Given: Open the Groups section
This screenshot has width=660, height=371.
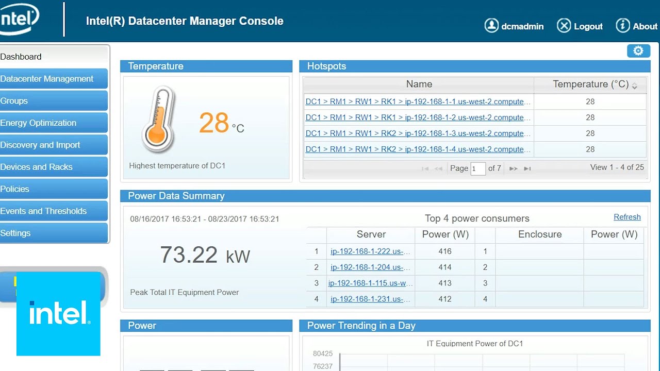Looking at the screenshot, I should click(54, 101).
